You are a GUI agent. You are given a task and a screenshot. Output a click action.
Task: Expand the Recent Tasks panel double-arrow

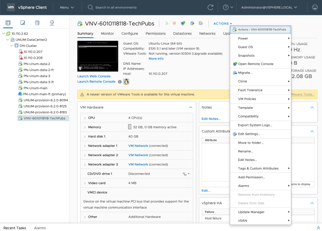pos(318,228)
